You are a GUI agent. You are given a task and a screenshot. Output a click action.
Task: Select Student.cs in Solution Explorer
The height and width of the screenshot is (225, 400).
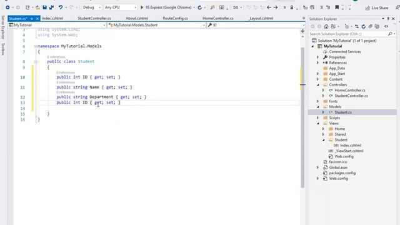[x=343, y=112]
